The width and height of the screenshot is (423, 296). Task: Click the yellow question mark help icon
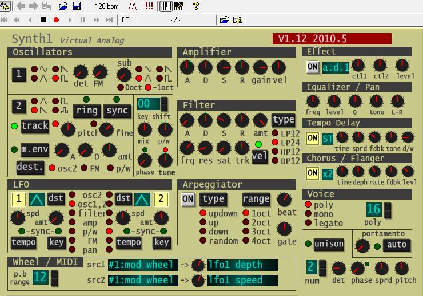196,6
